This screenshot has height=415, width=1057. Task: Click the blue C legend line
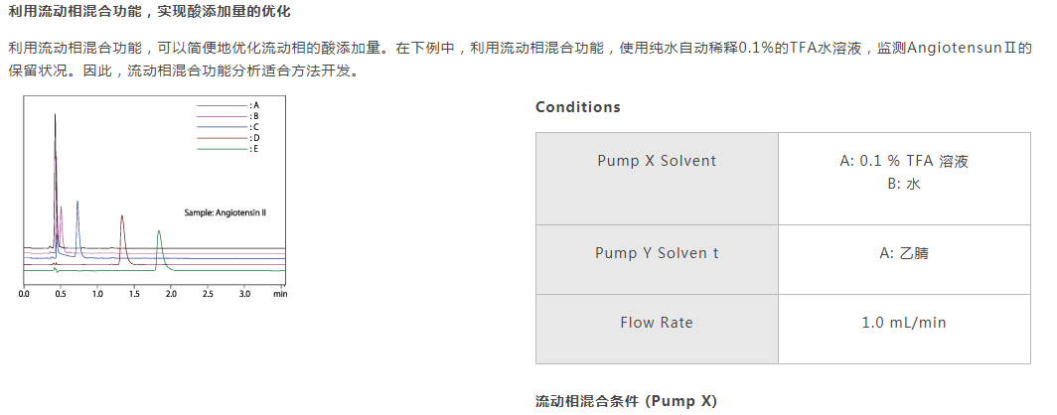click(x=222, y=127)
